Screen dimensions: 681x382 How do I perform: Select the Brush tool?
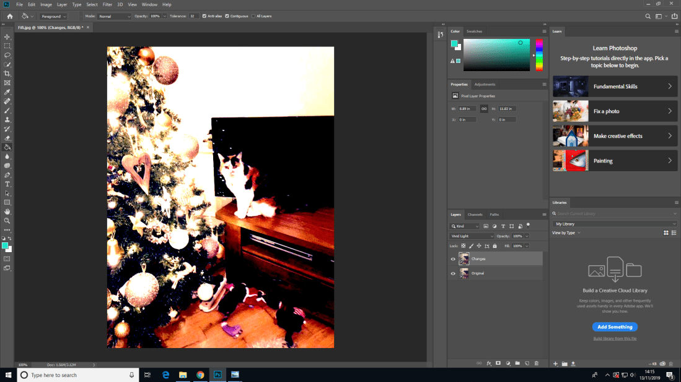[x=7, y=111]
